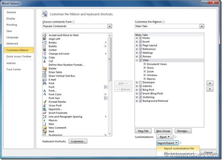Click the E-mail command icon
This screenshot has height=160, width=222.
coord(44,80)
